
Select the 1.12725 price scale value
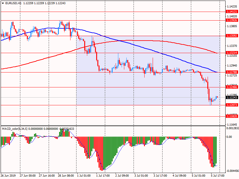click(232, 75)
